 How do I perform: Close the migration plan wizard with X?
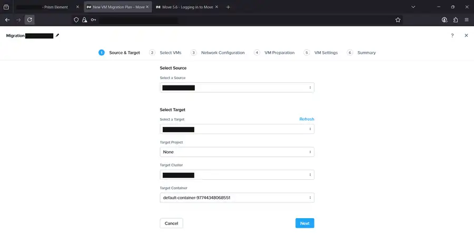click(x=466, y=35)
